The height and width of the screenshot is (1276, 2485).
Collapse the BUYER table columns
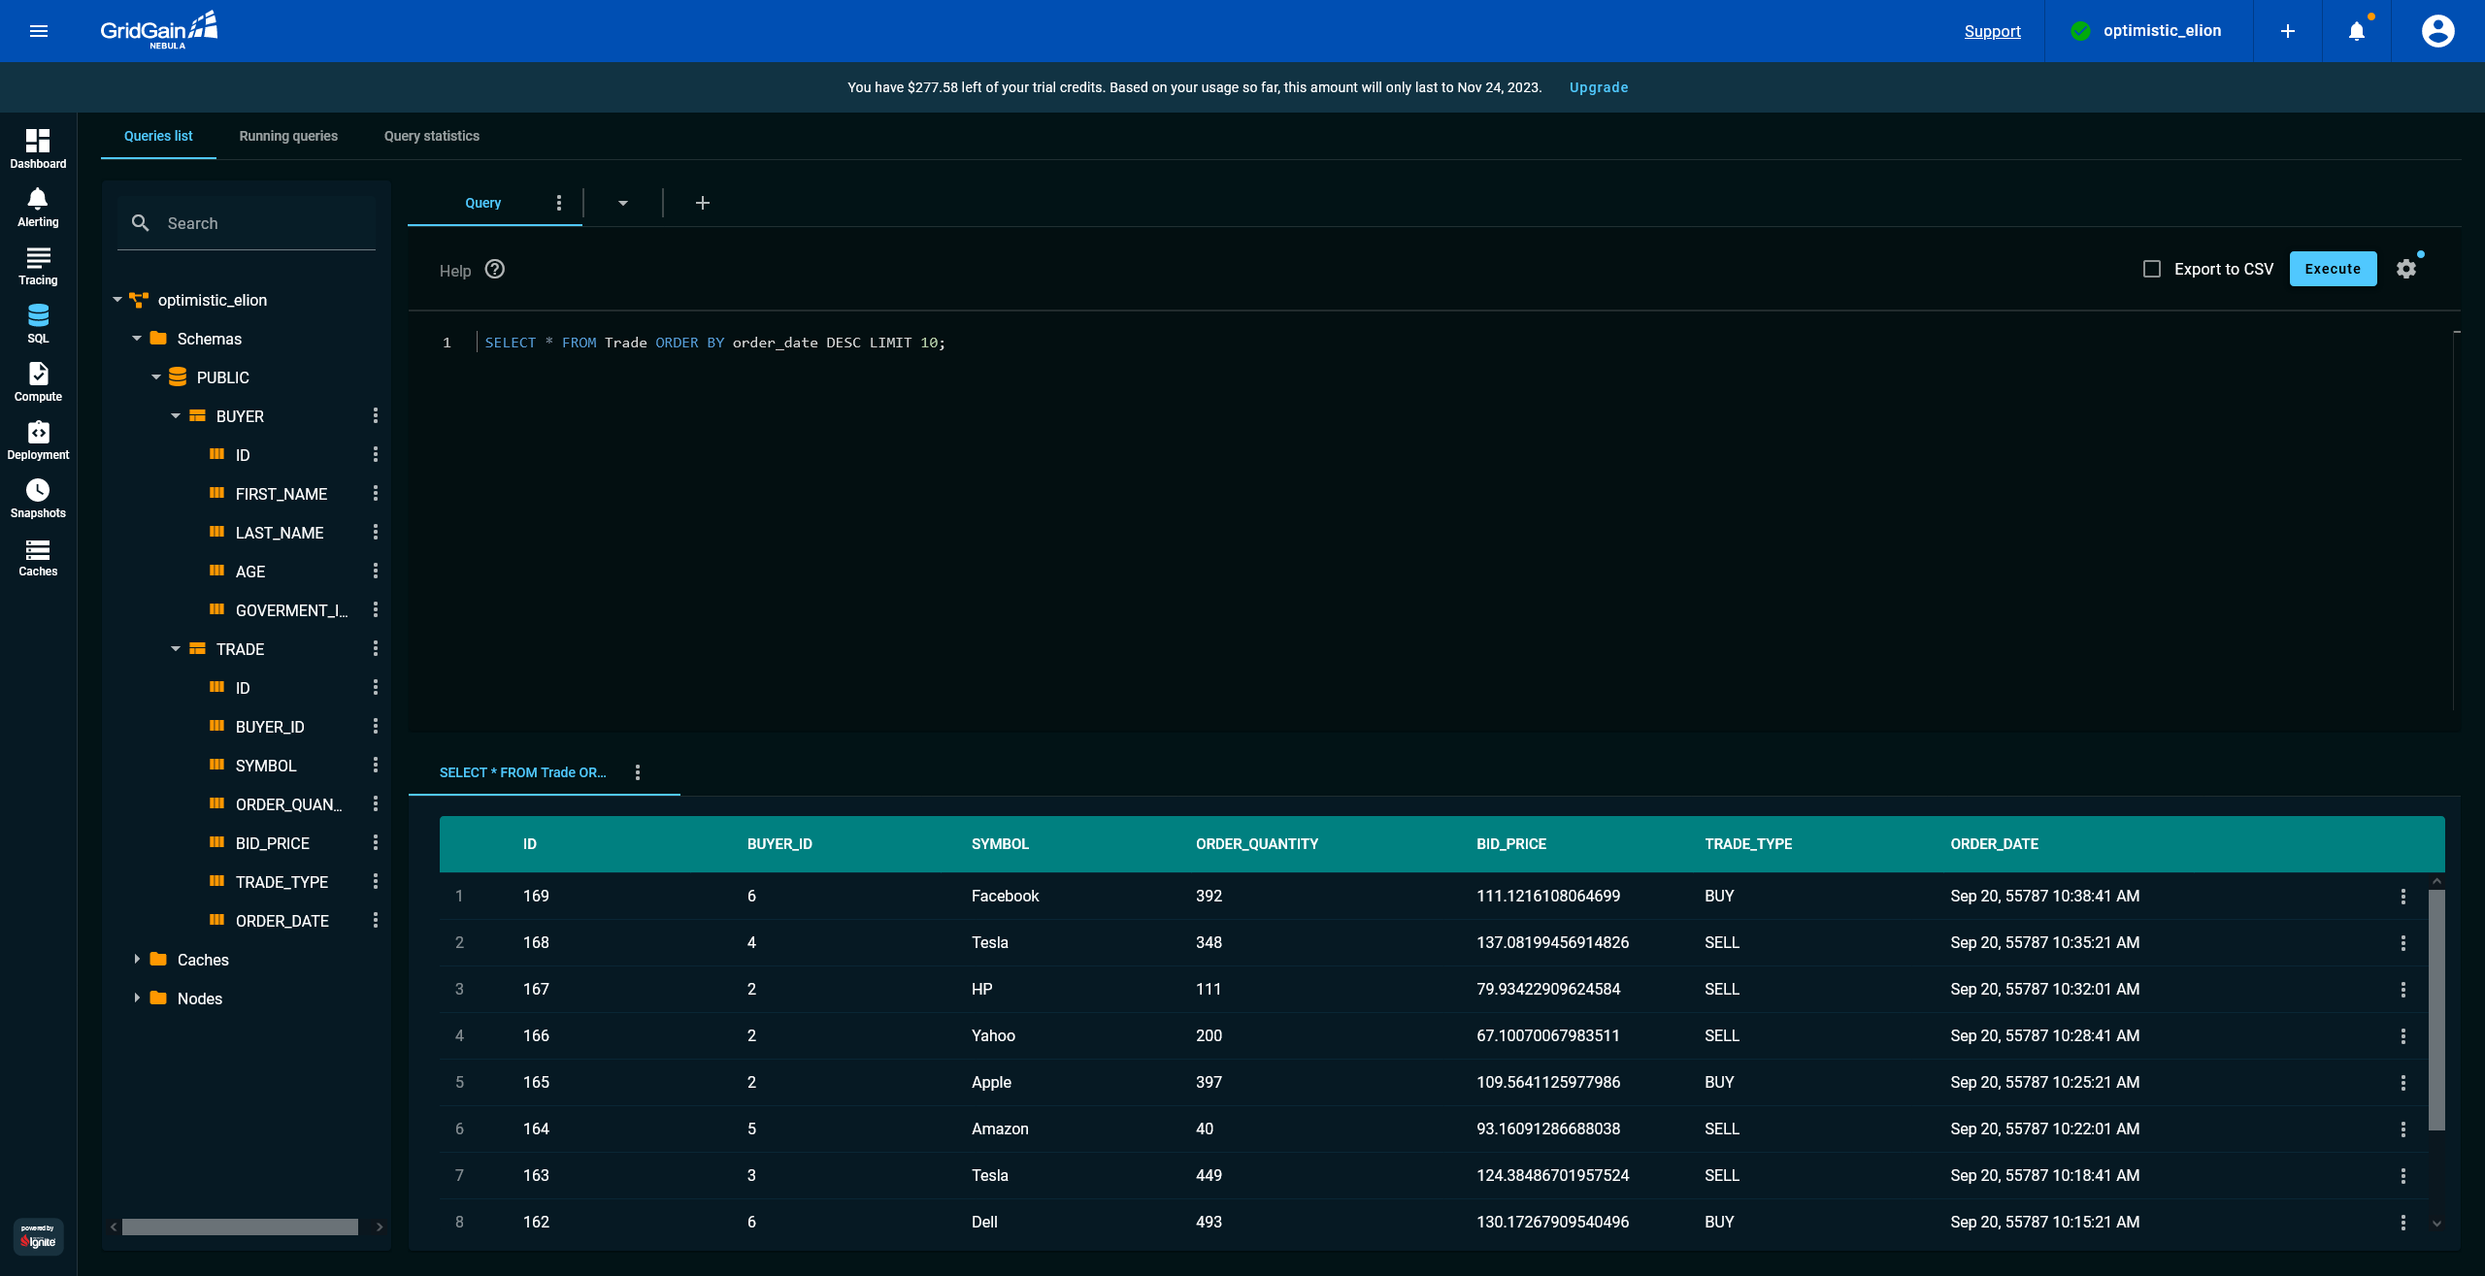[x=176, y=416]
